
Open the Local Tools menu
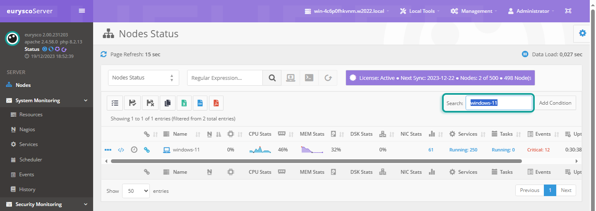(x=420, y=11)
